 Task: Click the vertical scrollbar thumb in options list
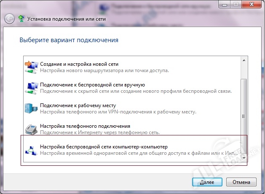244,116
